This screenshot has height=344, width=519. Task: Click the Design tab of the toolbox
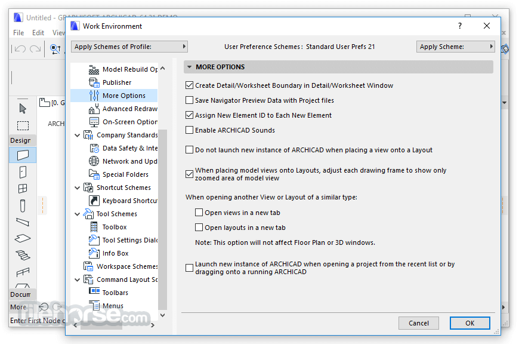coord(23,140)
